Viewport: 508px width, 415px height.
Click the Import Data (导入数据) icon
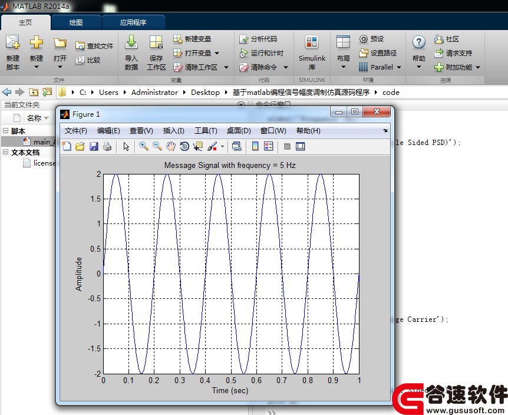(x=131, y=43)
